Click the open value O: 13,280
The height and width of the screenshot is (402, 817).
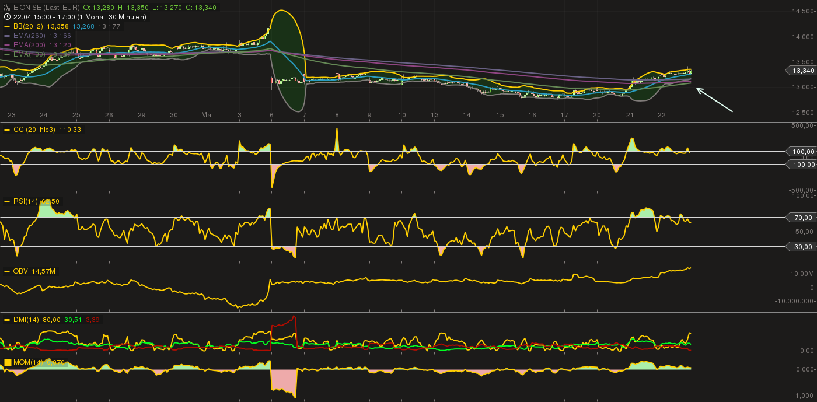coord(99,8)
